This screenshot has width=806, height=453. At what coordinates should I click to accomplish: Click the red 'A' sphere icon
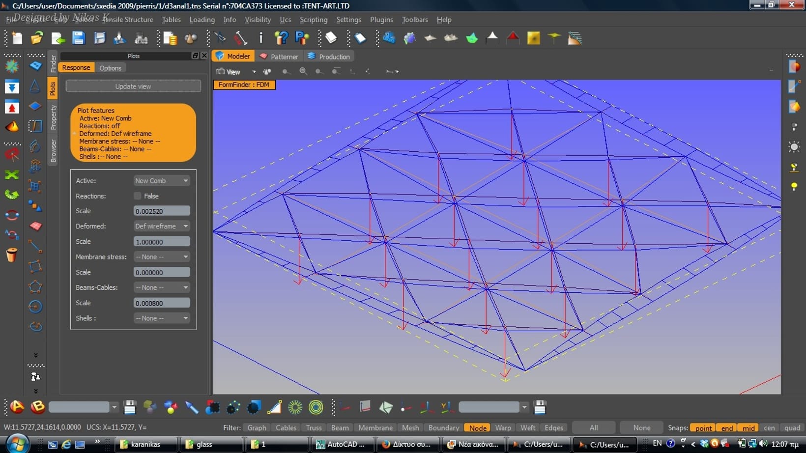[x=17, y=407]
